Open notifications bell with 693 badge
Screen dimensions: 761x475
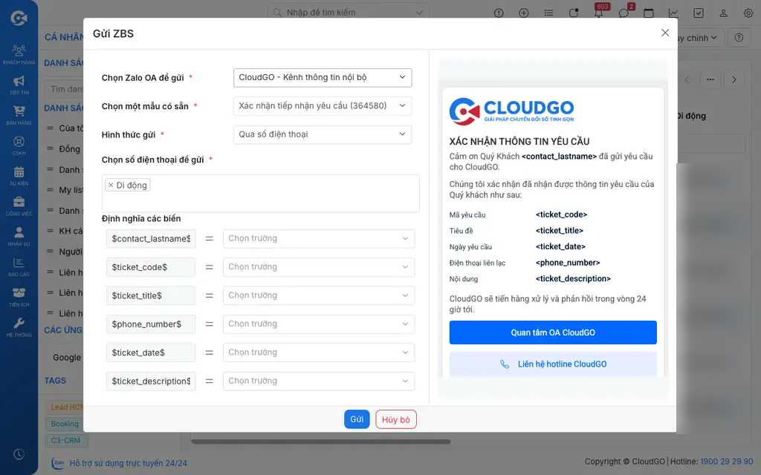598,12
